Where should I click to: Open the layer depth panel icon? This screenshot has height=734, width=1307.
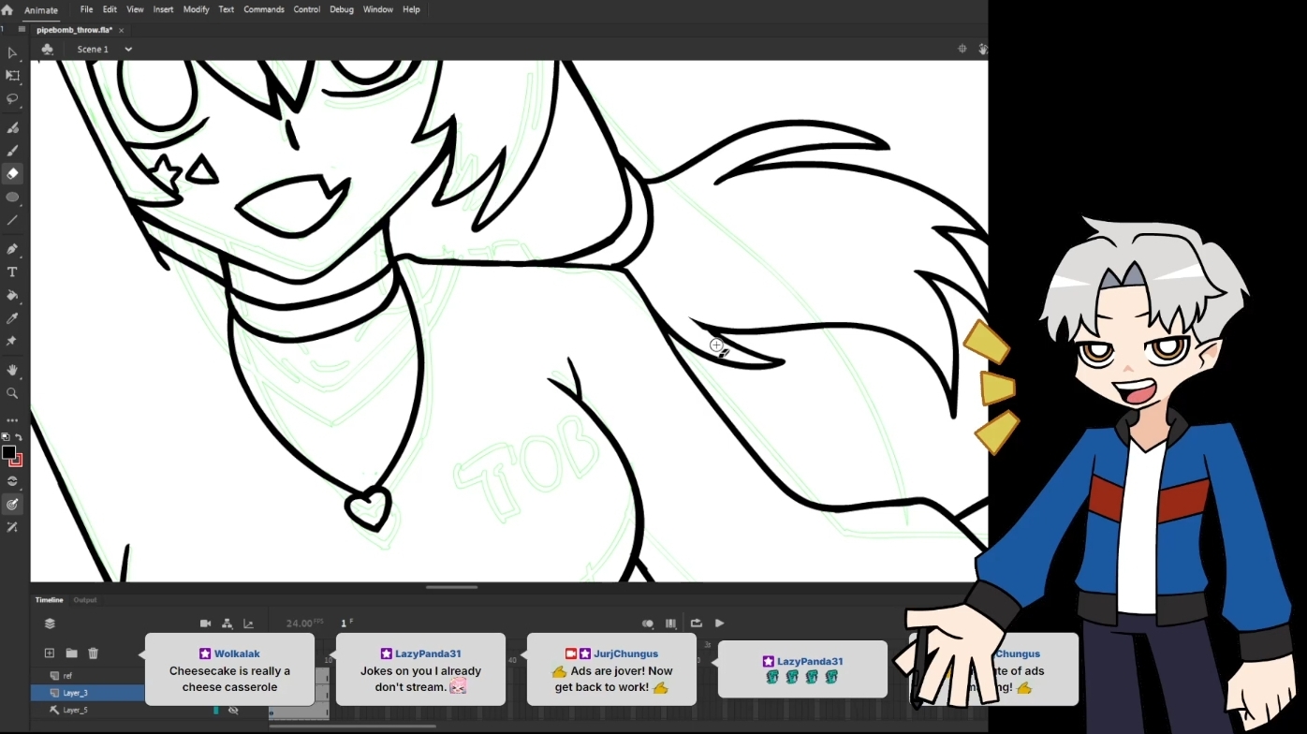click(x=249, y=624)
